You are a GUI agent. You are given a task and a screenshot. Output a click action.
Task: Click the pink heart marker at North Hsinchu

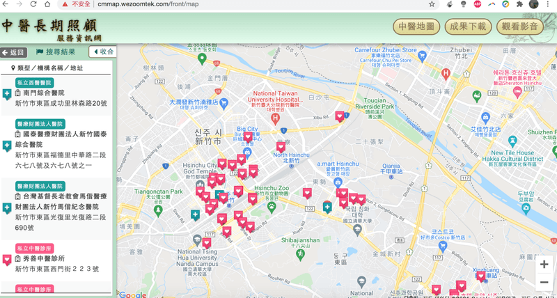pos(281,147)
